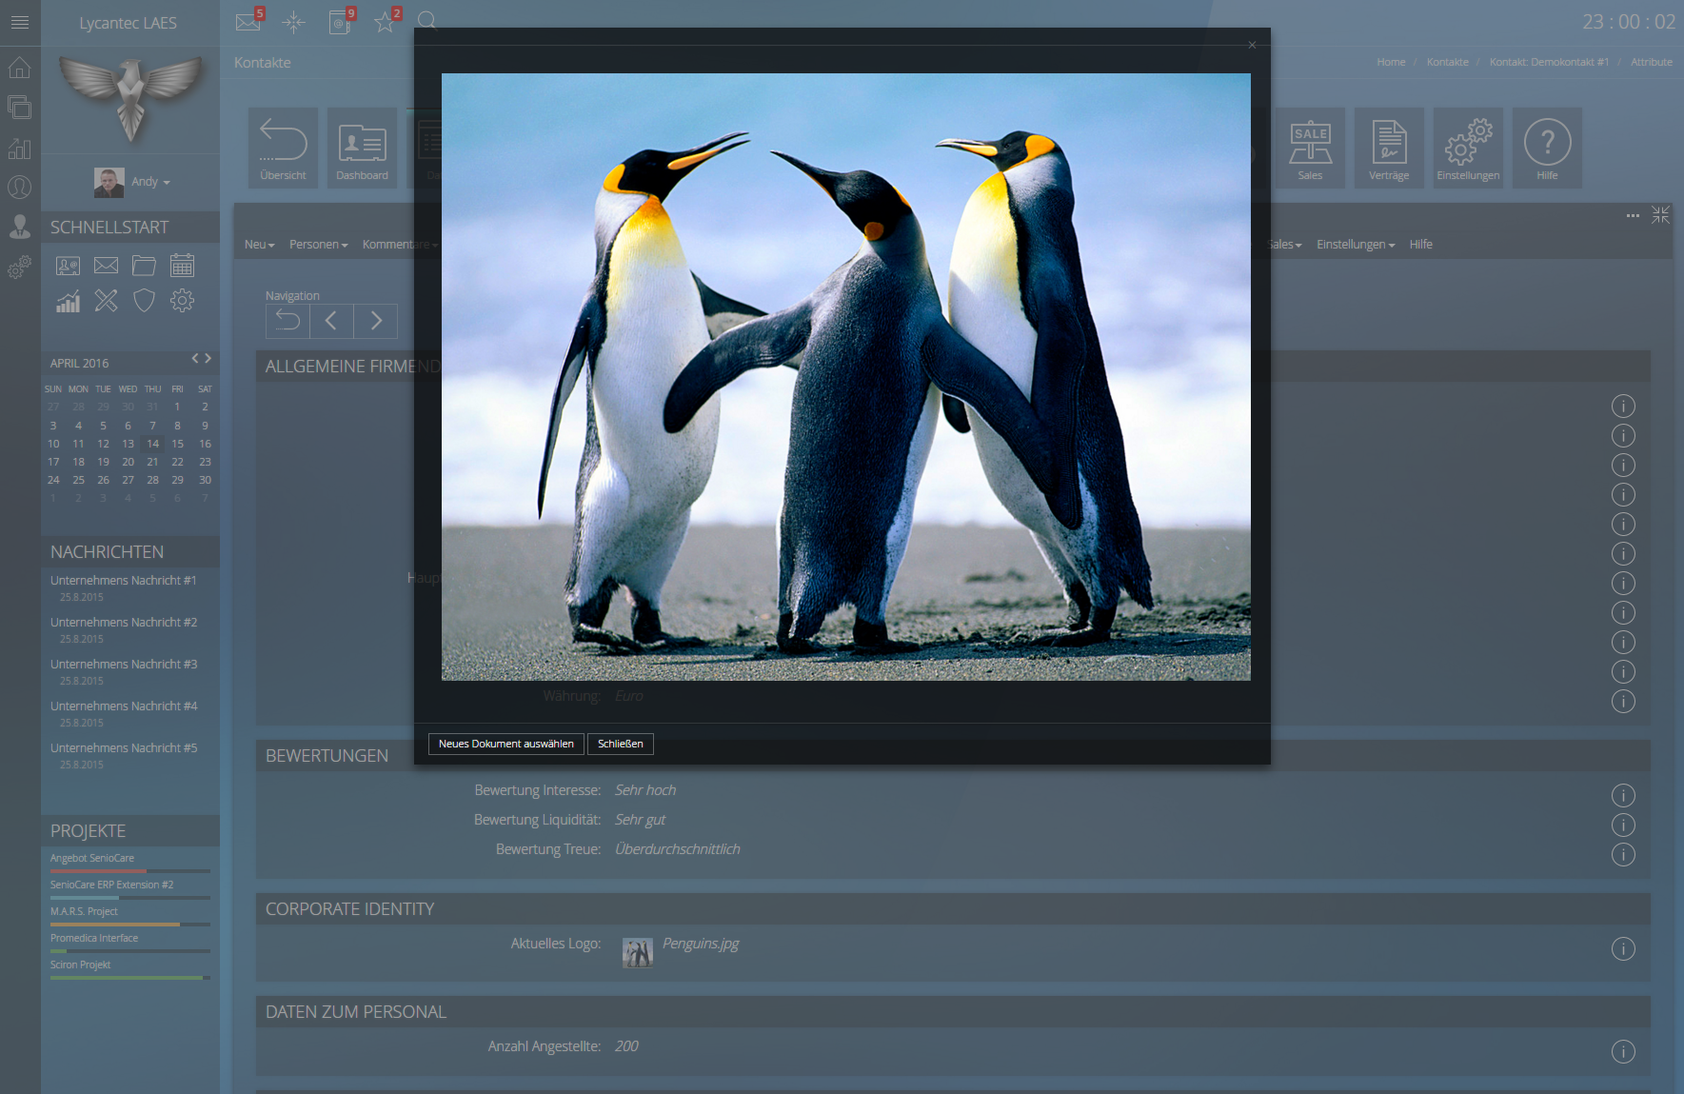This screenshot has height=1094, width=1684.
Task: Select April 14 in the calendar
Action: [152, 444]
